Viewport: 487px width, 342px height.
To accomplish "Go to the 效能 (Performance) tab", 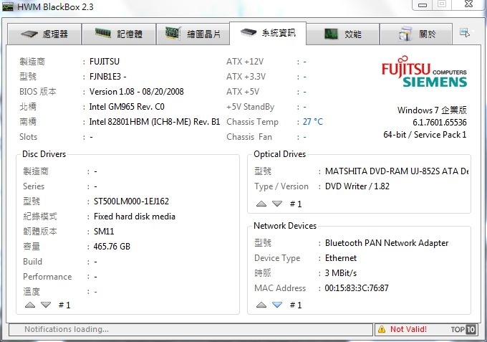I will point(343,34).
